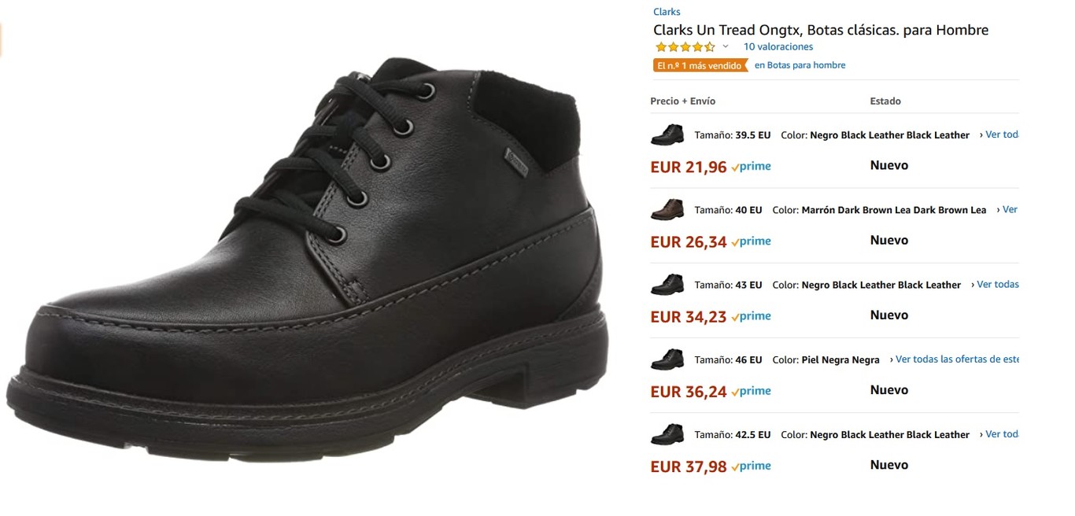Viewport: 1075px width, 516px height.
Task: Click the large black boot product image
Action: tap(307, 260)
